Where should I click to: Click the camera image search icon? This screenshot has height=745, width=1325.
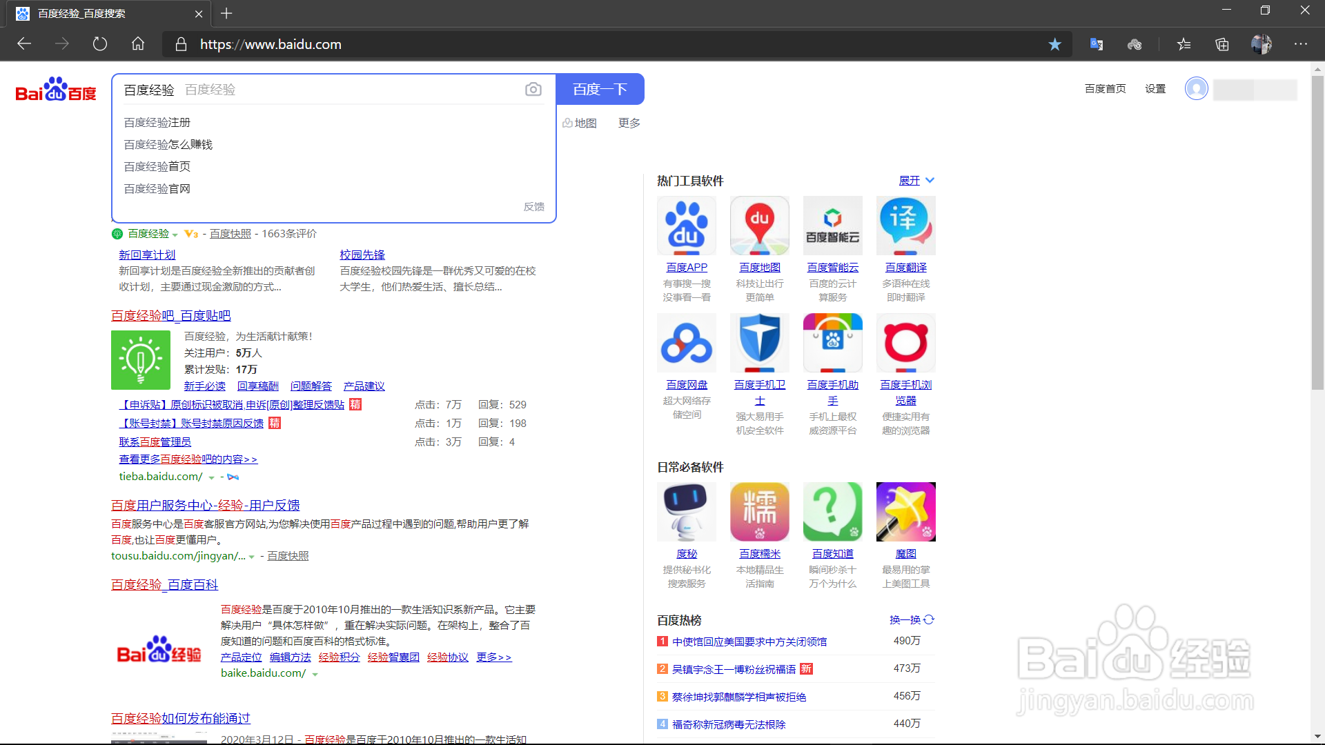point(533,90)
